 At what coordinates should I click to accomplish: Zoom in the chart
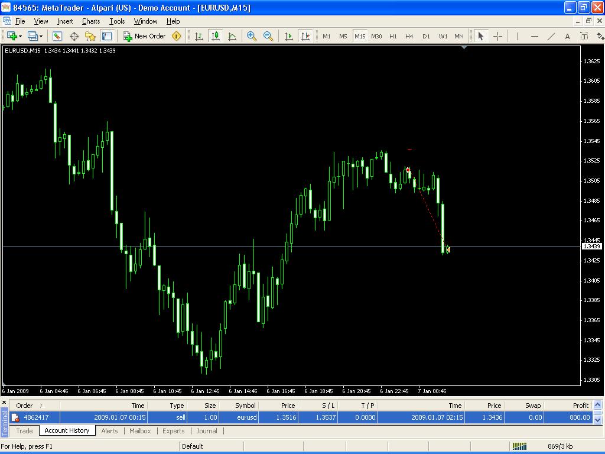(252, 36)
